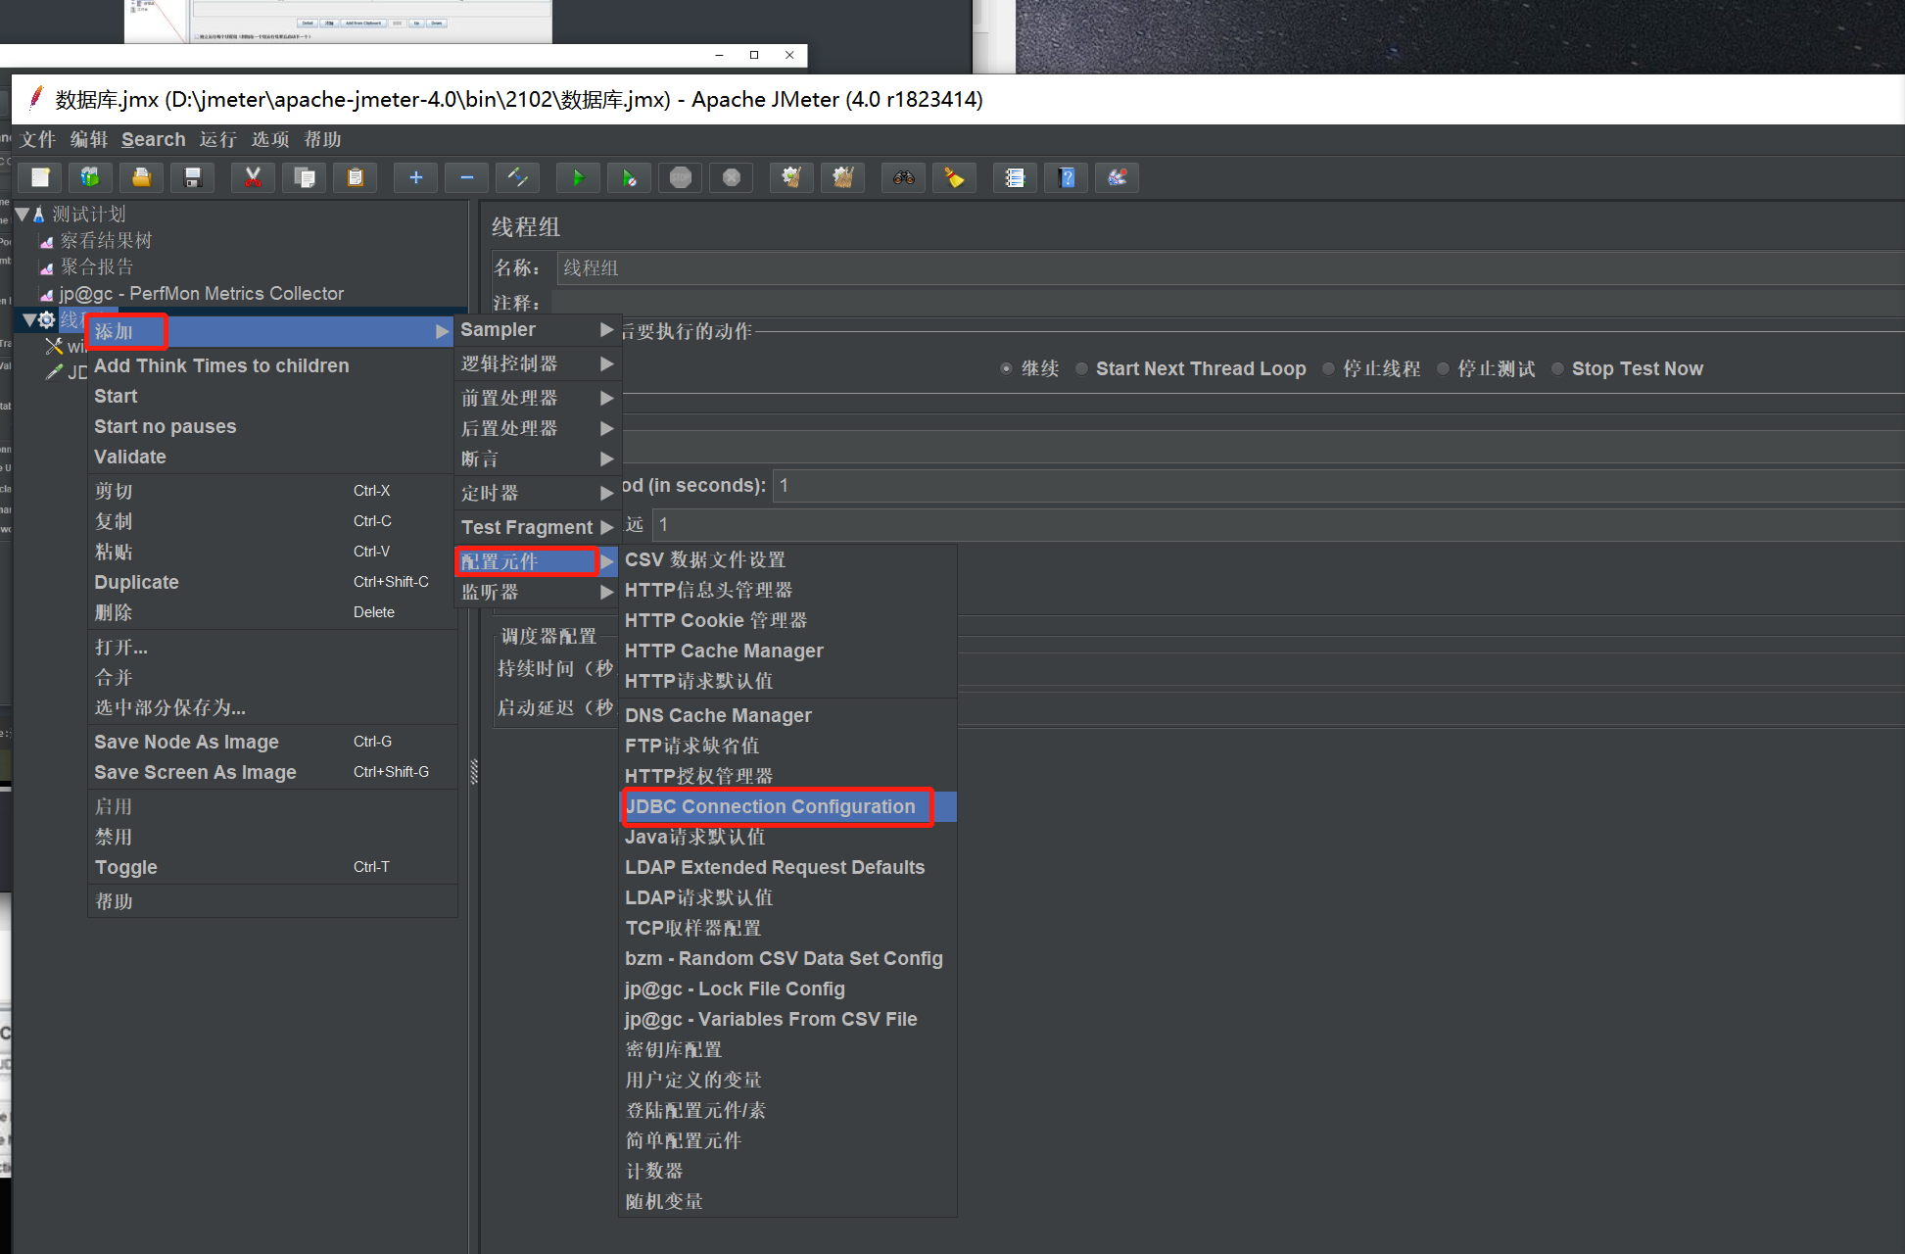This screenshot has height=1254, width=1905.
Task: Click the binoculars Search icon
Action: pos(903,177)
